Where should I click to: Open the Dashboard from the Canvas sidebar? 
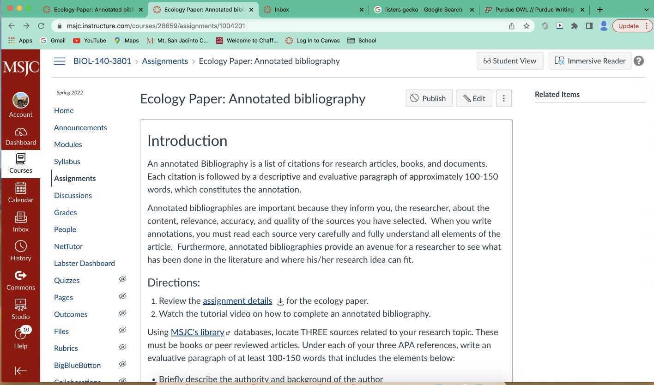[20, 136]
